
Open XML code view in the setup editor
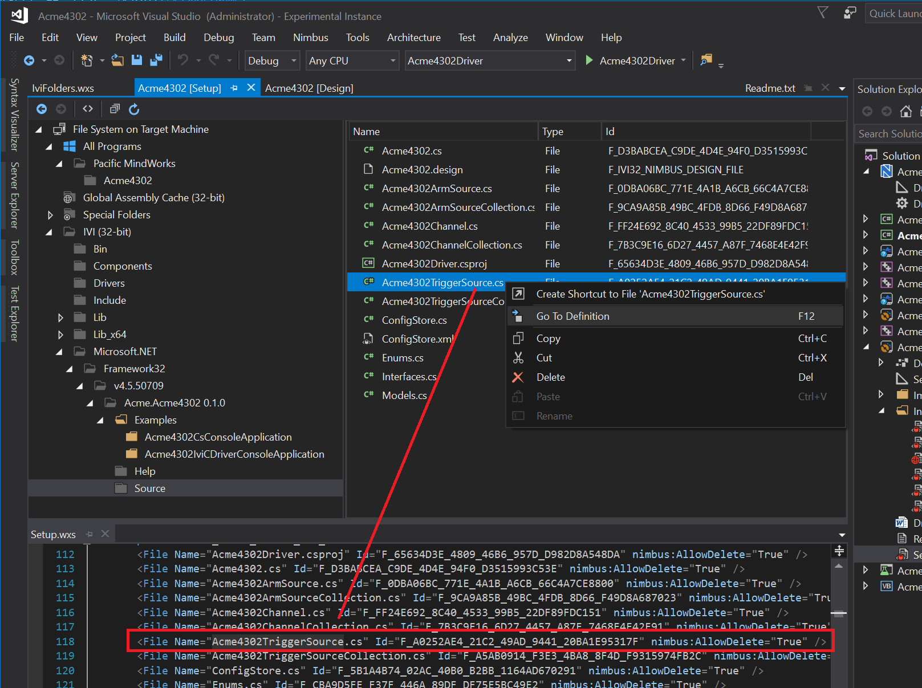88,109
